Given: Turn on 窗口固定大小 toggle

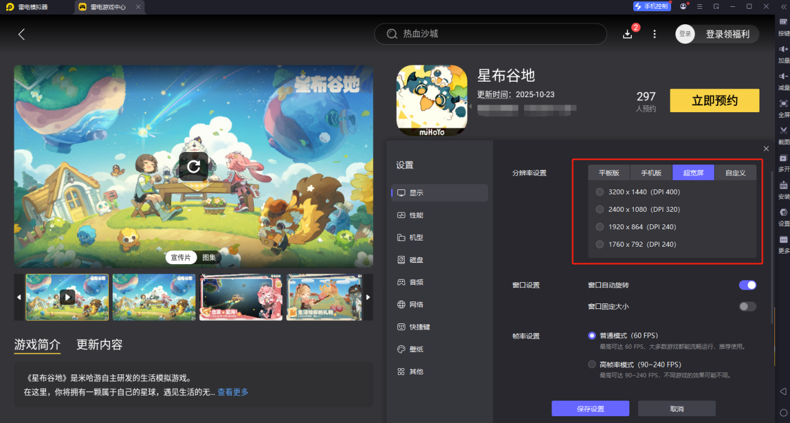Looking at the screenshot, I should [x=746, y=307].
